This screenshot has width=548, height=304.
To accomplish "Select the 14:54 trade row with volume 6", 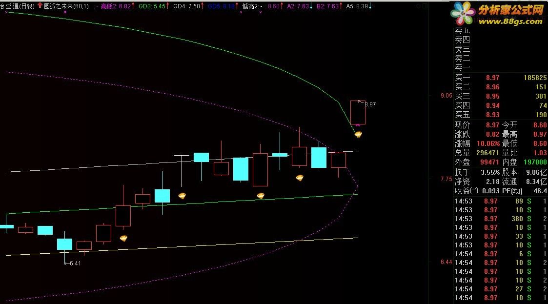I will [501, 254].
